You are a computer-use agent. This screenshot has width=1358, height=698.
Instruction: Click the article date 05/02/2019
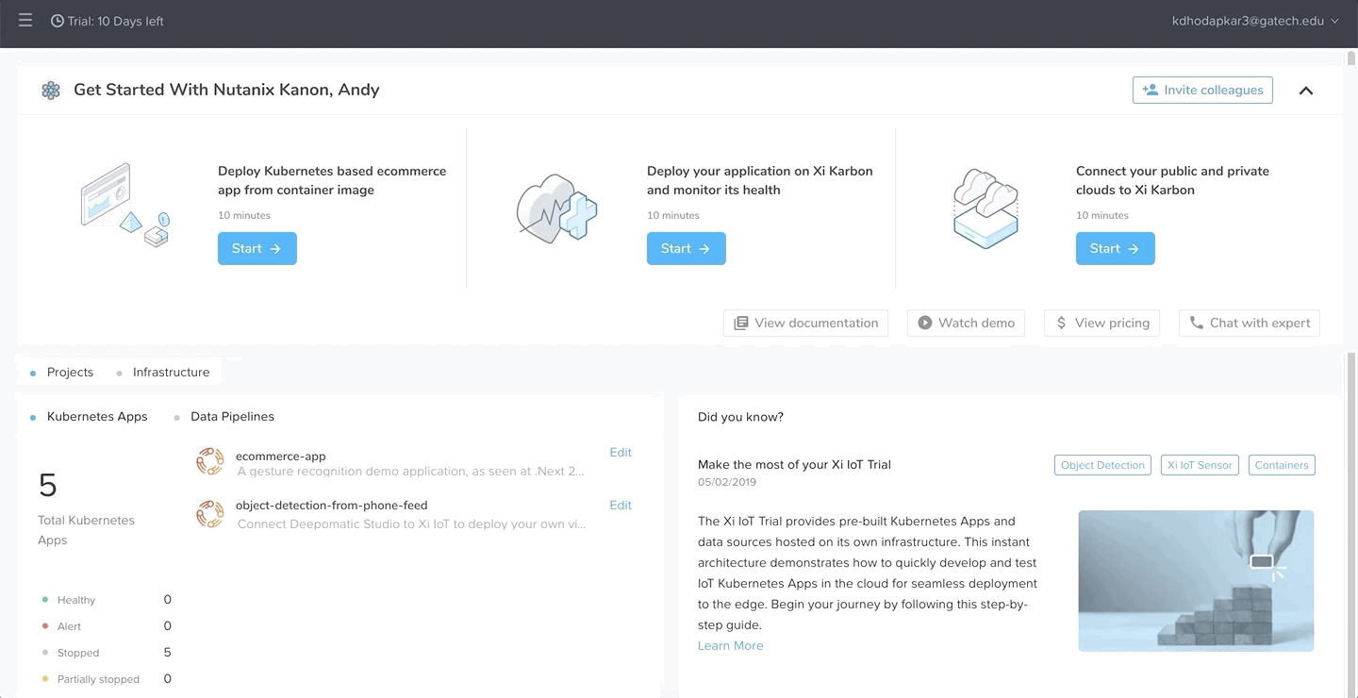(x=727, y=483)
